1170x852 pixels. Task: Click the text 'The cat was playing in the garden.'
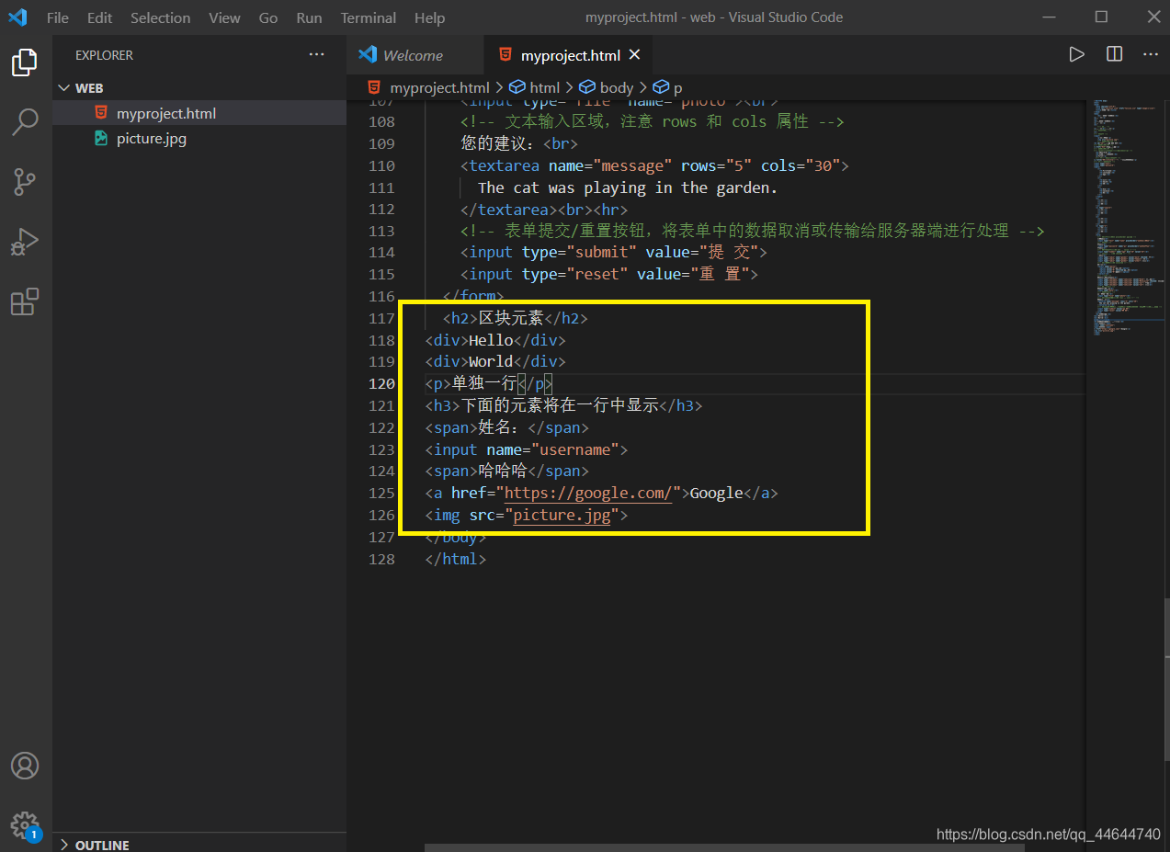point(628,187)
